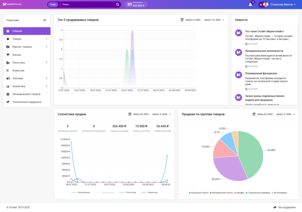Open the Главная navigation item

(x=17, y=31)
